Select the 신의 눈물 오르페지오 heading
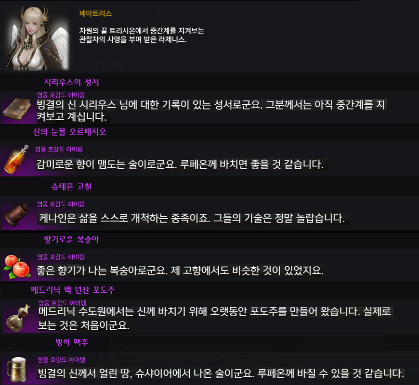419x385 pixels. 69,132
